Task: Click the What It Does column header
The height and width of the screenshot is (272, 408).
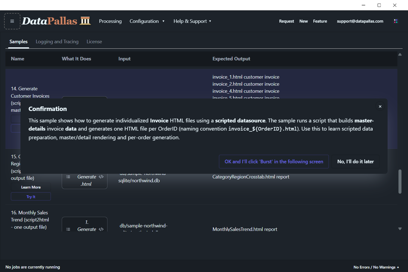Action: tap(76, 59)
